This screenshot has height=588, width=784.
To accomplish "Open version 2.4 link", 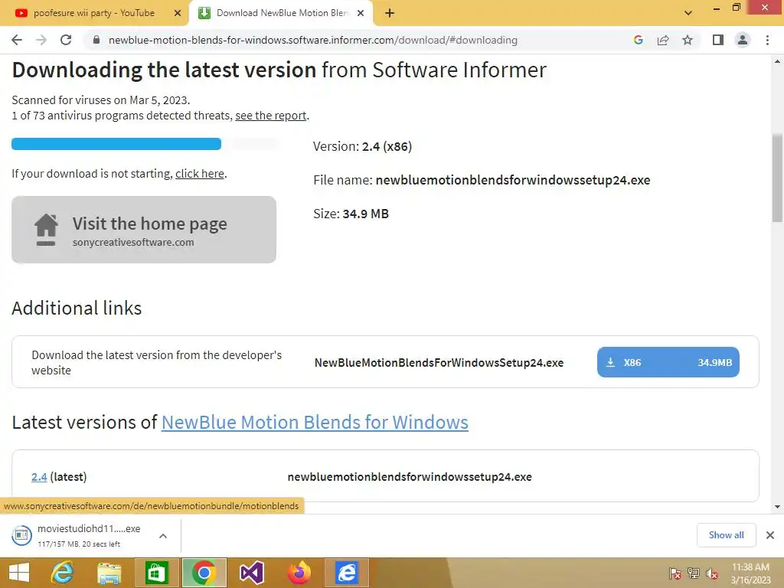I will tap(39, 476).
